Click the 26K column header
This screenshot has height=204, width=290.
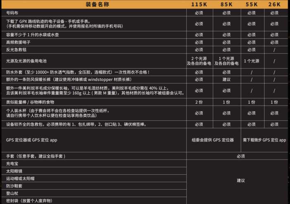click(x=275, y=5)
